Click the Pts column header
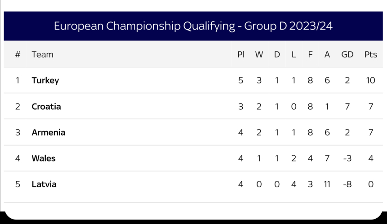Screen dimensions: 387x224 click(370, 55)
